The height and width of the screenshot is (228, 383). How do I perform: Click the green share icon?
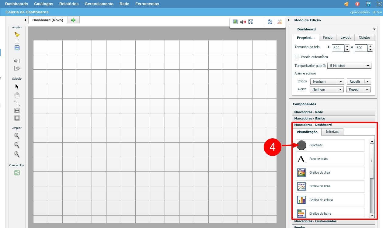pos(17,173)
